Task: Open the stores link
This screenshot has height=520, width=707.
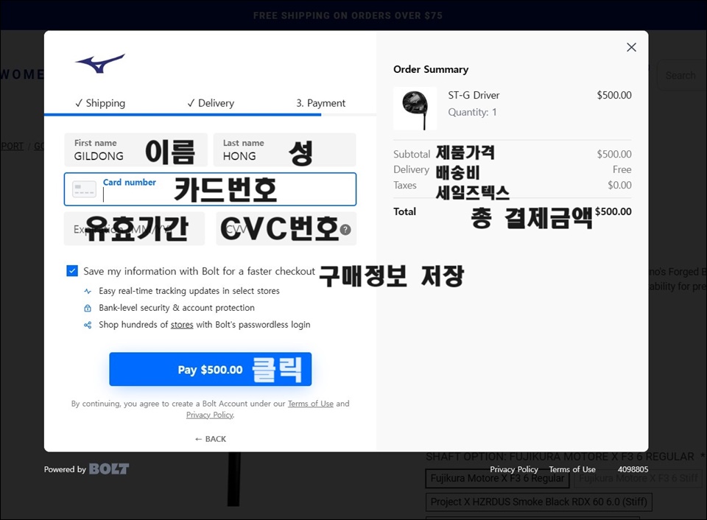Action: 182,325
